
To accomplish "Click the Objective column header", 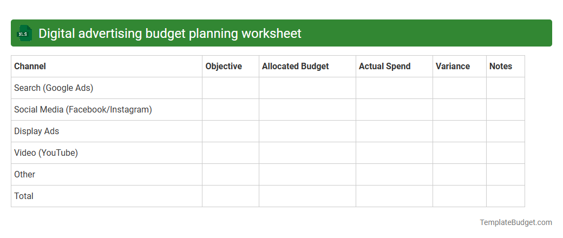I will click(x=231, y=67).
